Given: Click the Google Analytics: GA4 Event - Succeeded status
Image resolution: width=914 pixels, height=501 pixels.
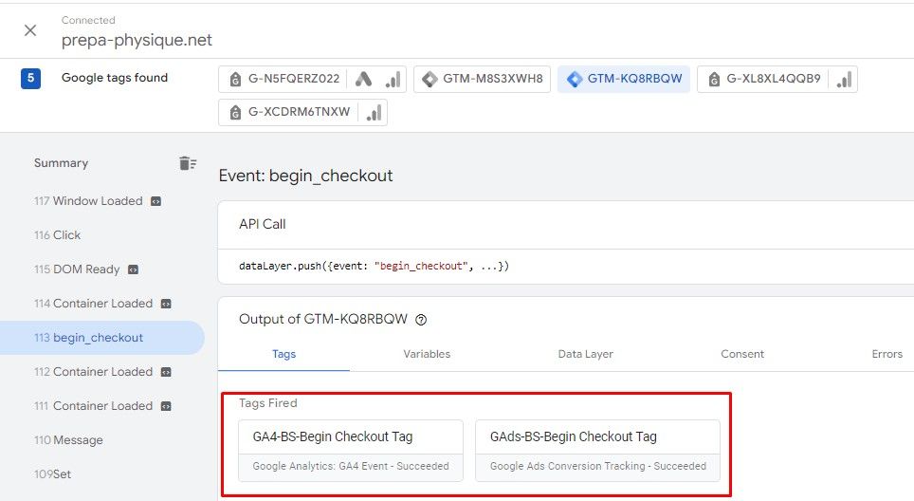Looking at the screenshot, I should point(351,466).
